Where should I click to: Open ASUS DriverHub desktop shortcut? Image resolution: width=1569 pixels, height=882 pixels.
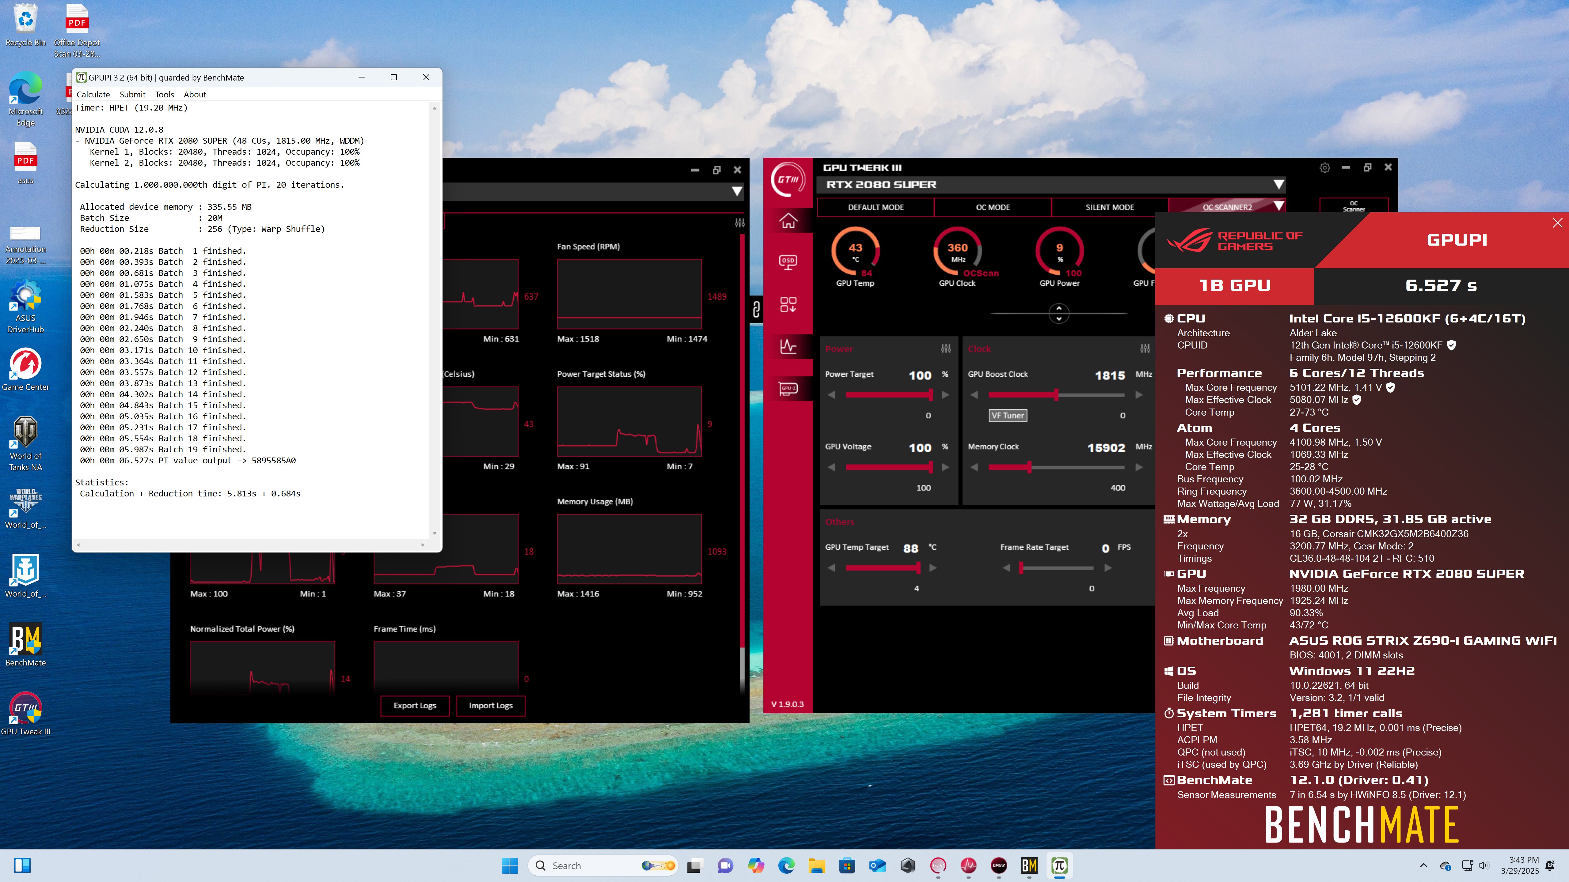click(25, 306)
